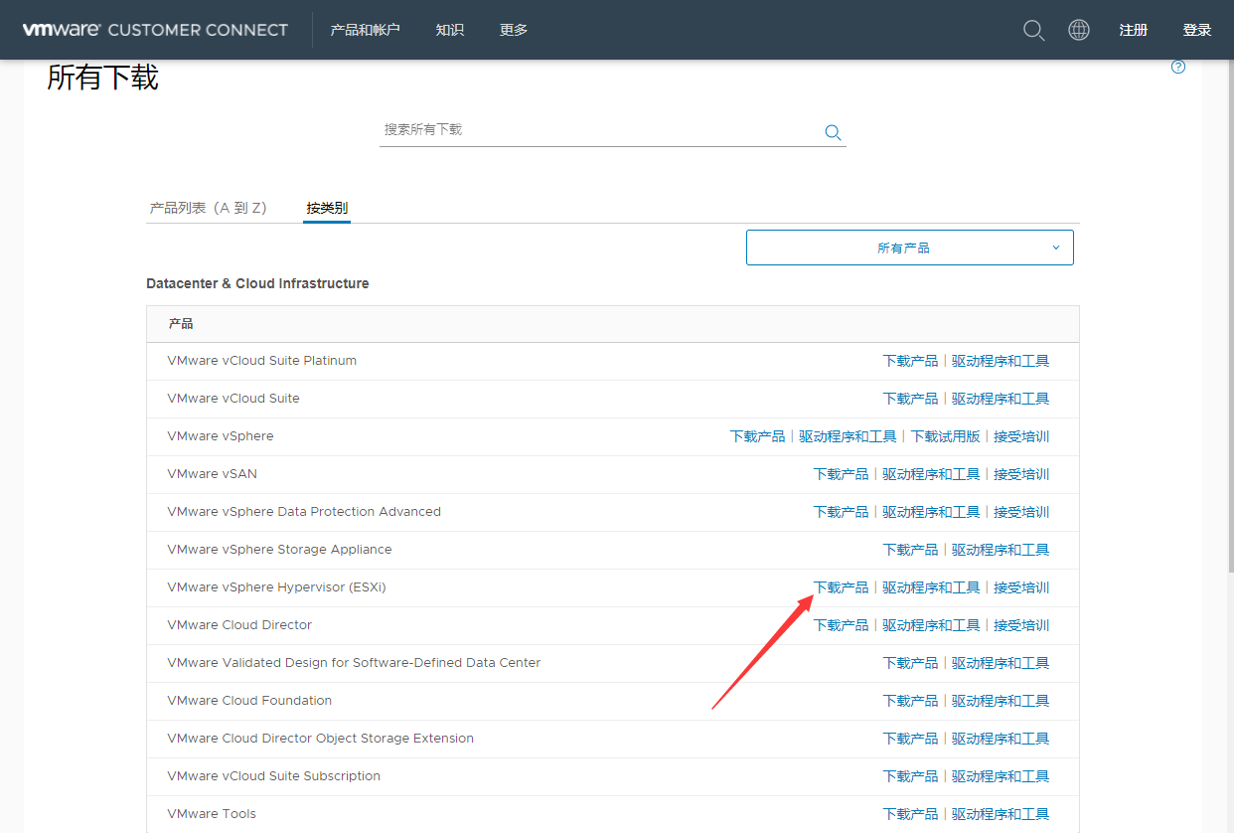Click 下载产品 for vSphere Hypervisor (ESXi)
Screen dimensions: 1234x833
[841, 587]
